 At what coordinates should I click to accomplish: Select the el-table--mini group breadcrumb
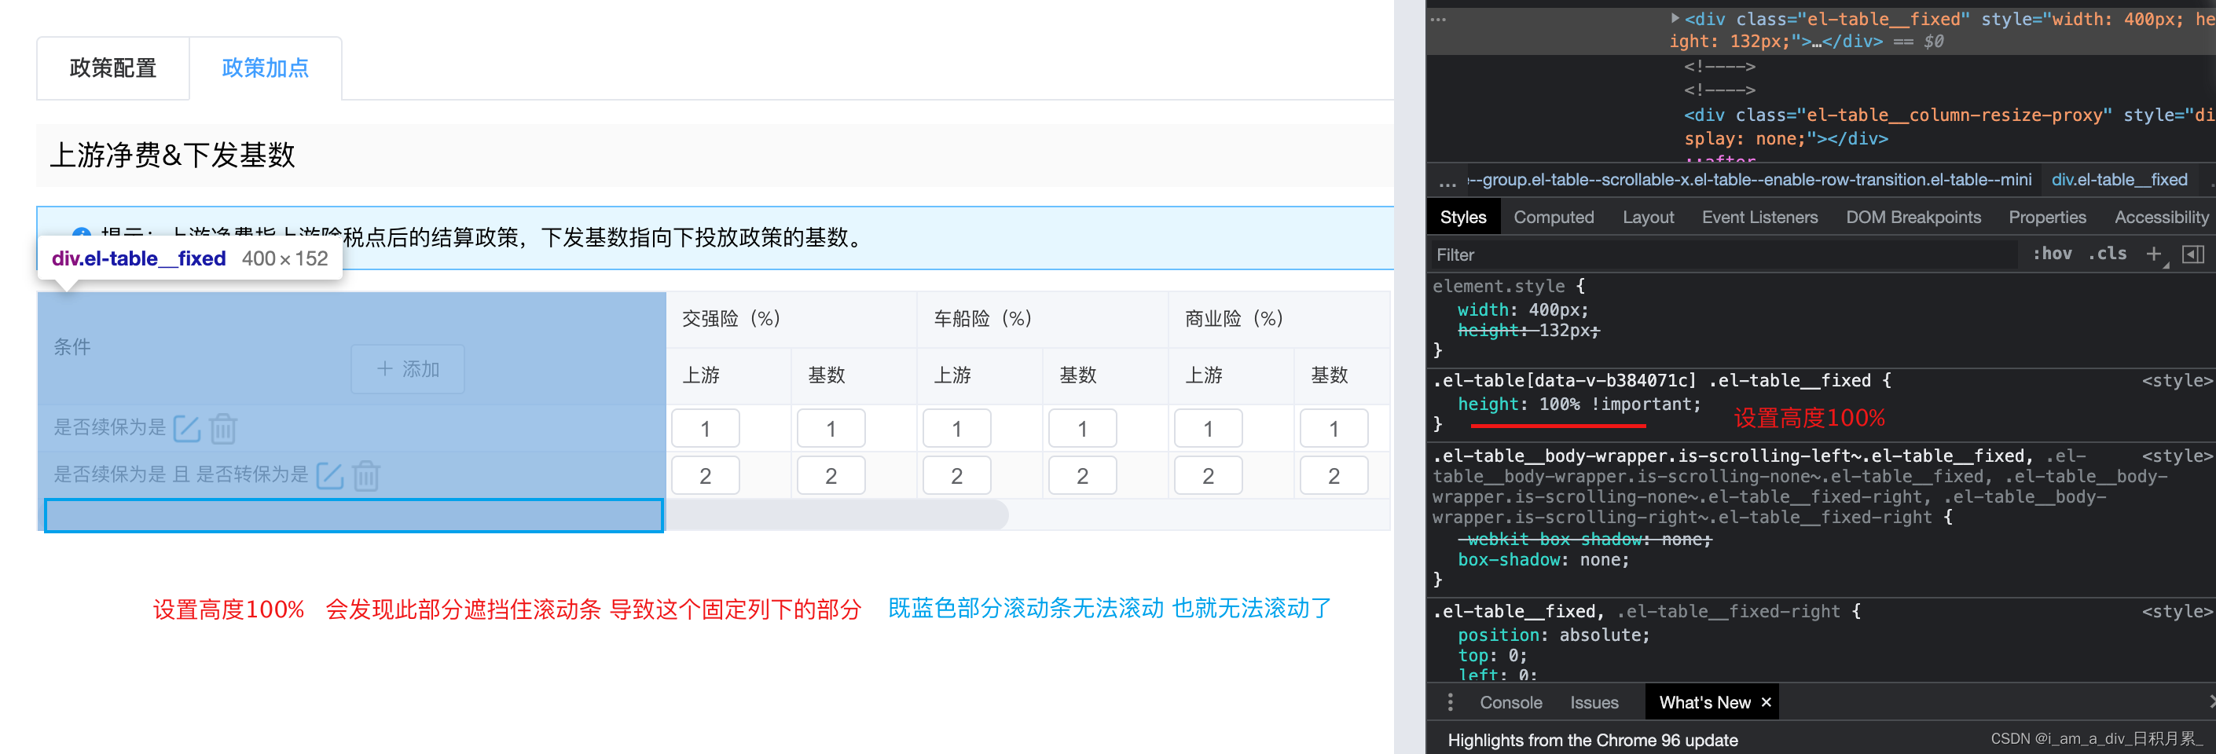pos(1749,180)
